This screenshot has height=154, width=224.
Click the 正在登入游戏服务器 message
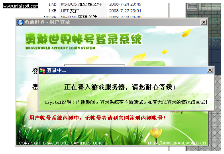click(x=120, y=87)
